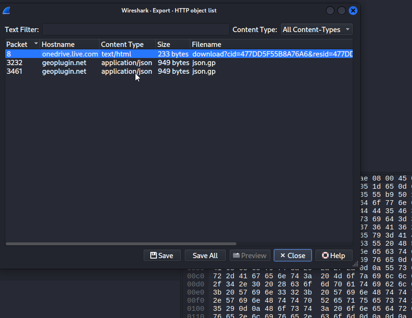Sort by the Hostname column header
This screenshot has width=412, height=318.
tap(70, 44)
